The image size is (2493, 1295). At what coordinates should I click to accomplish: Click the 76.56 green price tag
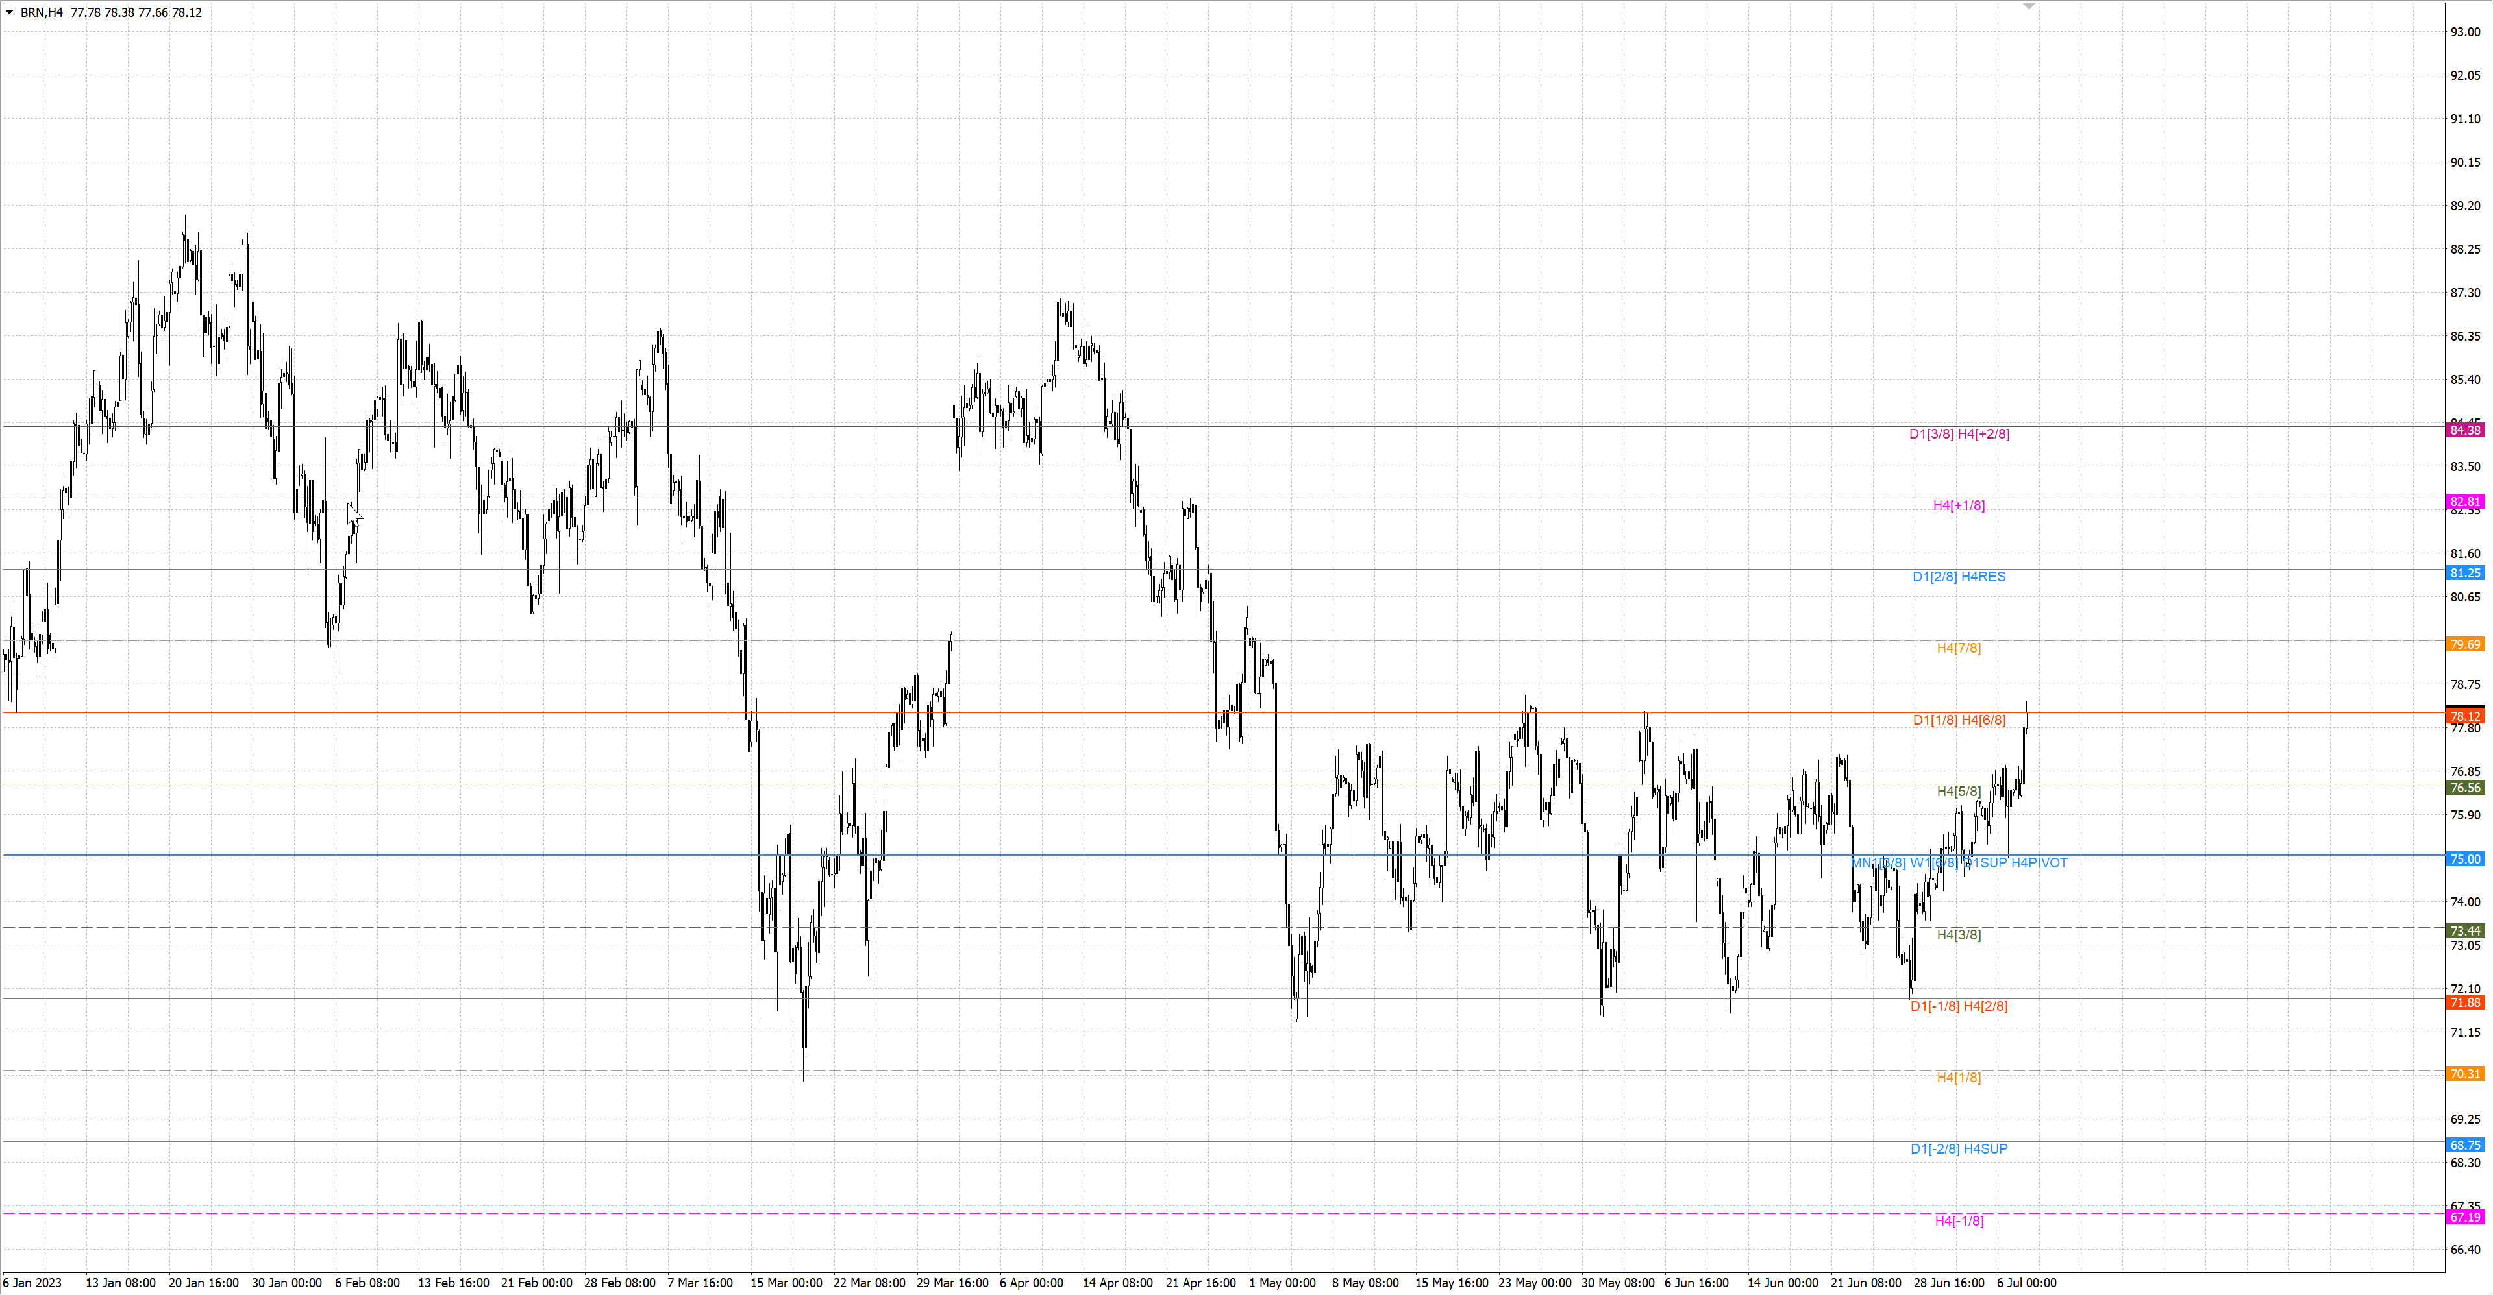(2465, 788)
